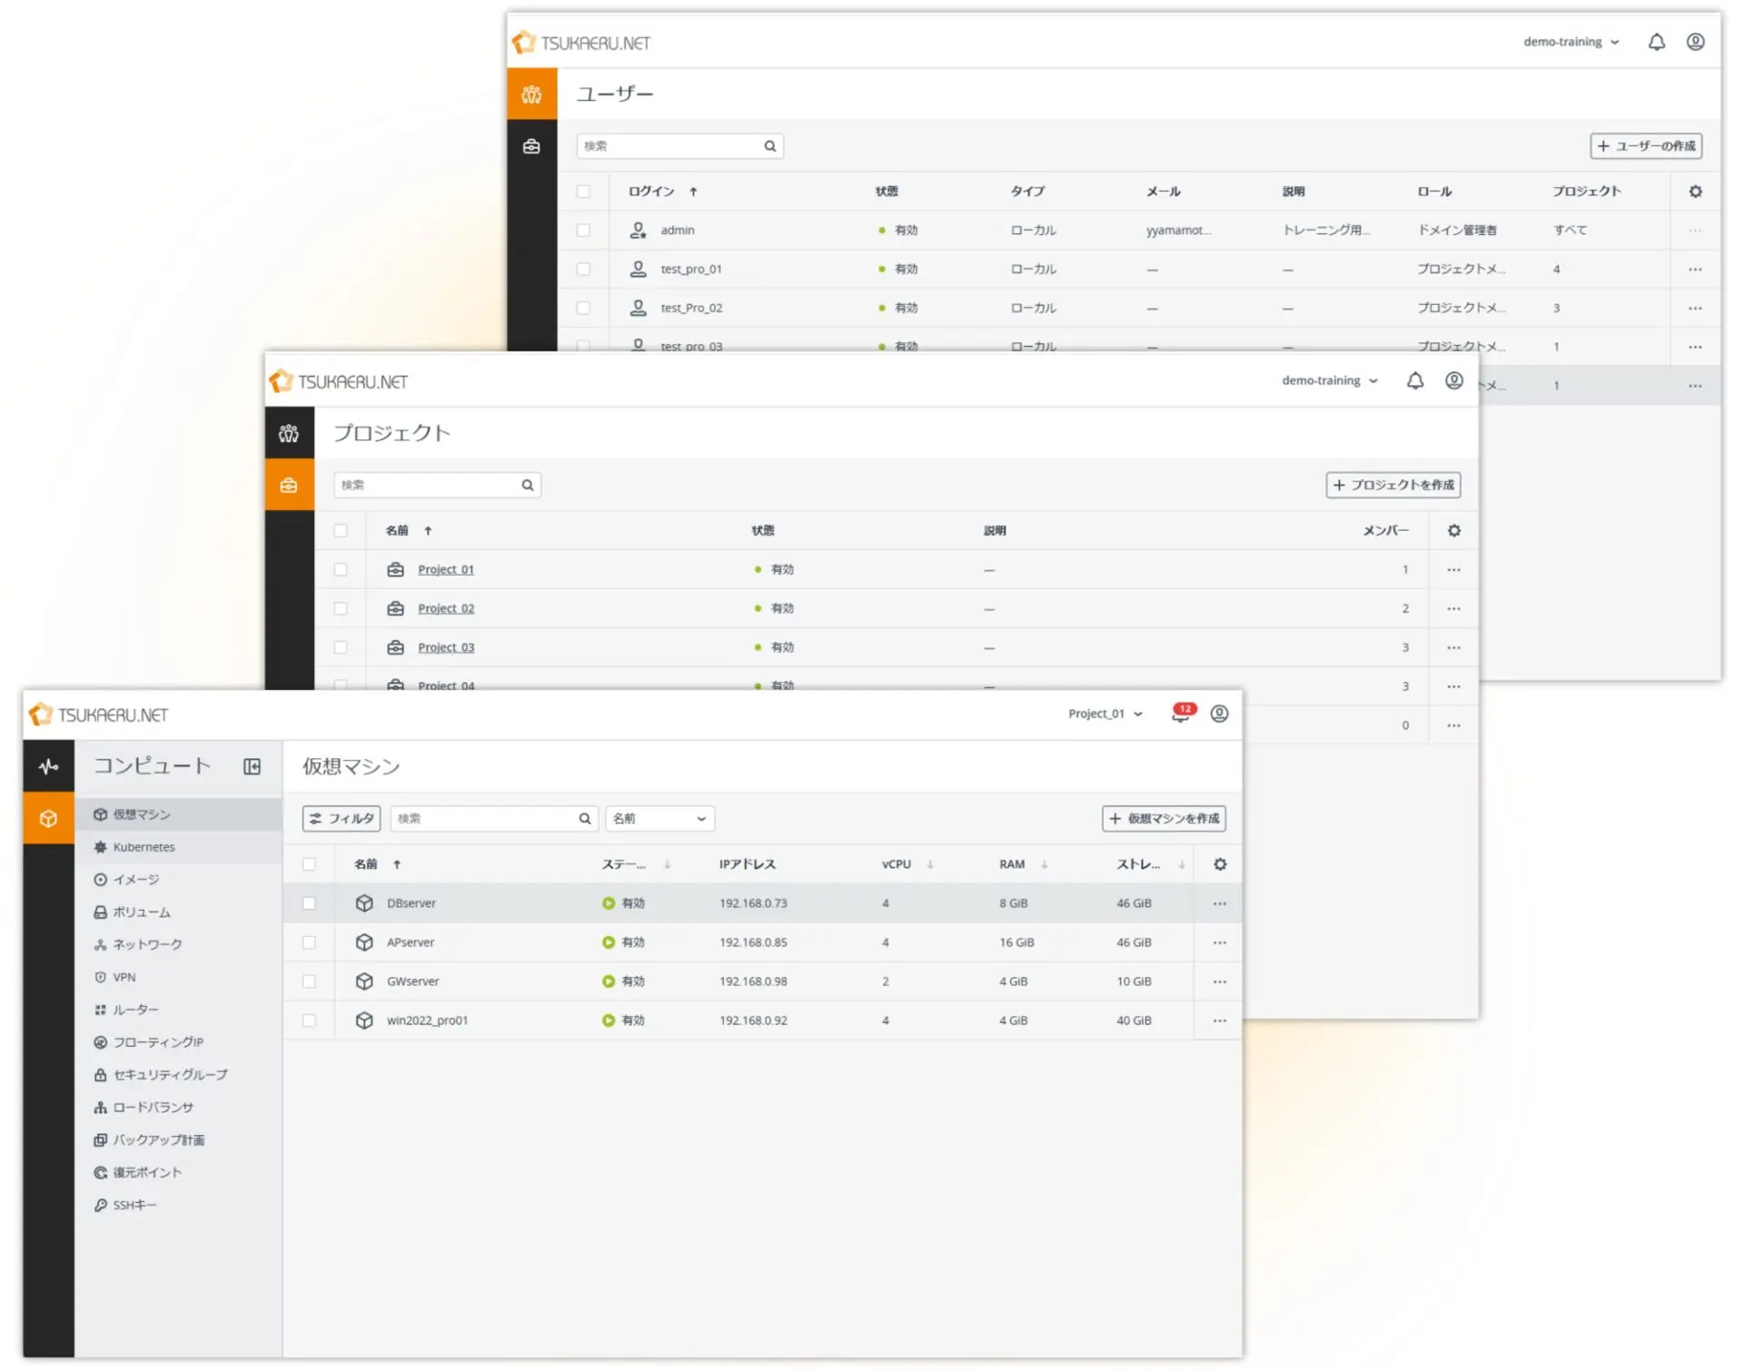Click account profile icon in Users window
Viewport: 1744px width, 1370px height.
(1695, 42)
